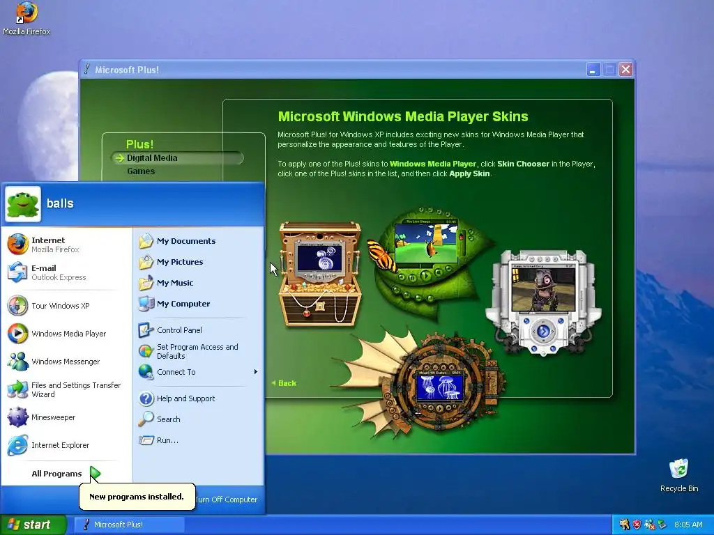The width and height of the screenshot is (714, 535).
Task: Click the Microsoft Plus! title bar icon
Action: 86,69
